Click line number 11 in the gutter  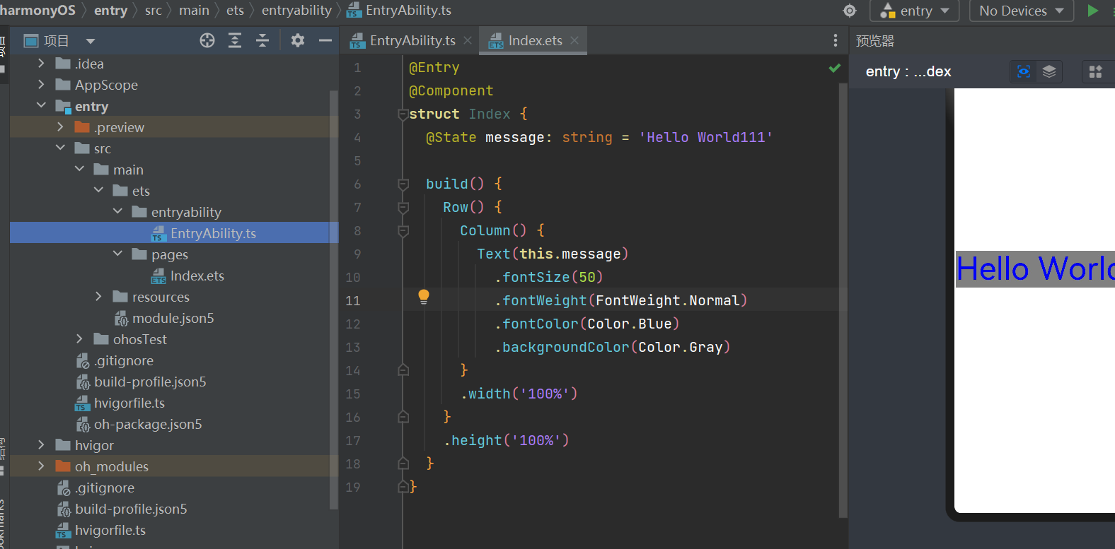pyautogui.click(x=353, y=300)
